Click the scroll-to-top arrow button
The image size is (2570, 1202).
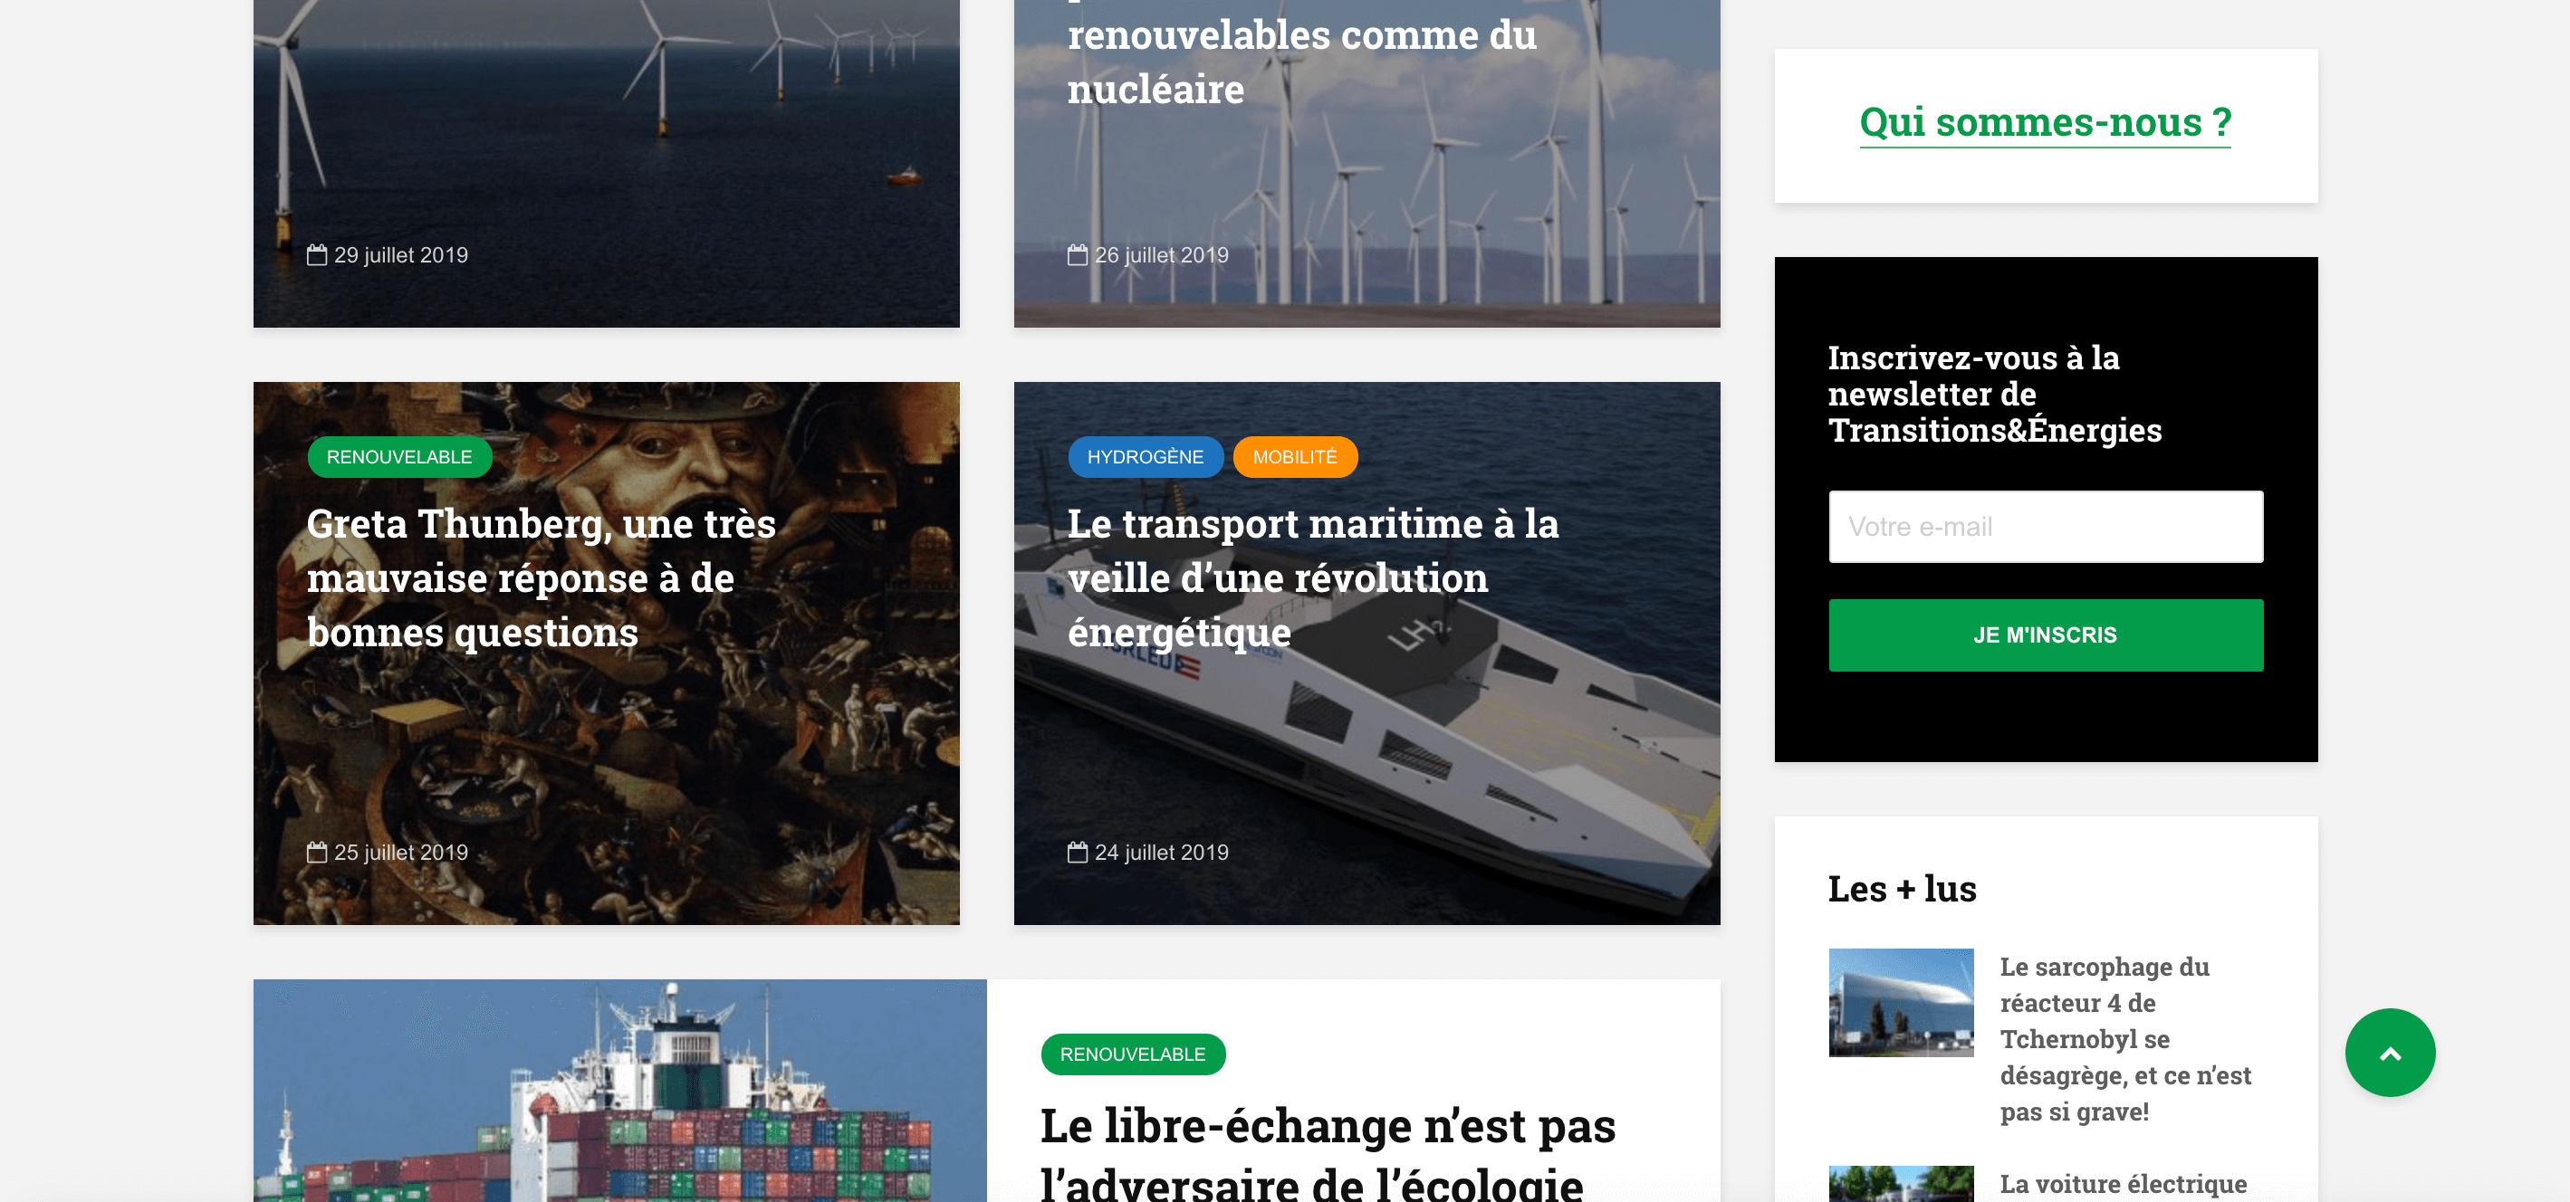pyautogui.click(x=2390, y=1053)
